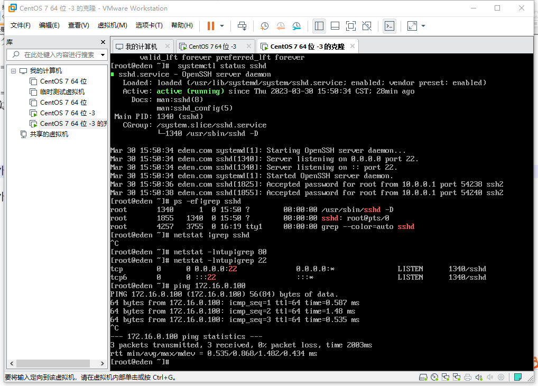Screen dimensions: 538x386
Task: Click the CD/DVD drive status icon
Action: (434, 378)
